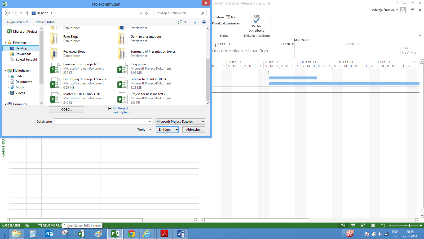Open the Organisieren dropdown menu
The image size is (424, 239).
[x=17, y=22]
